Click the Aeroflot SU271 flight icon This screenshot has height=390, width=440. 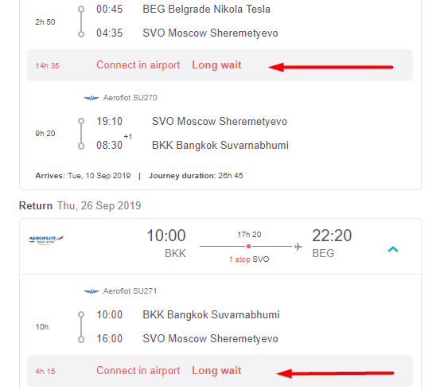pos(92,291)
